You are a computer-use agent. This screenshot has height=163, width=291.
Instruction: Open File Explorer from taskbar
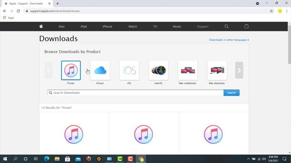[x=57, y=159]
